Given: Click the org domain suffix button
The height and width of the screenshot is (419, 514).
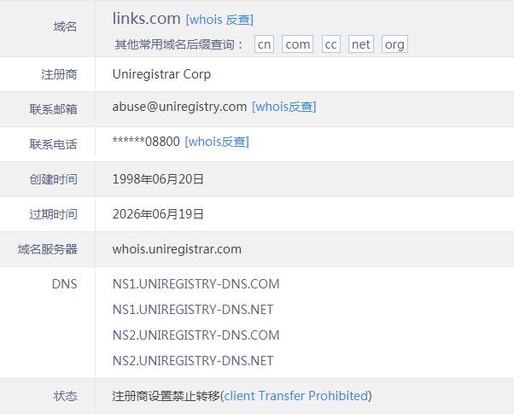Looking at the screenshot, I should pyautogui.click(x=394, y=44).
